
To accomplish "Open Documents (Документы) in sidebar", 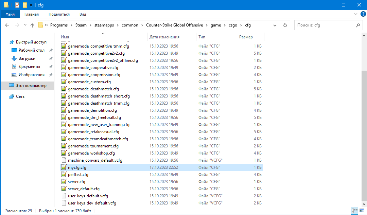I will click(x=29, y=67).
